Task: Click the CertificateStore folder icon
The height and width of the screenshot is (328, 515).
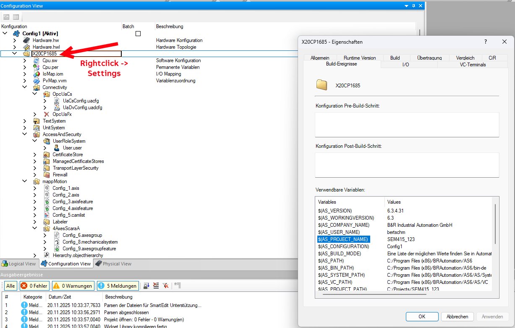Action: pyautogui.click(x=47, y=155)
